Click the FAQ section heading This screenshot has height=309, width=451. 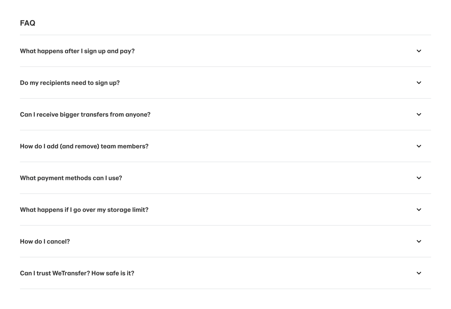point(27,23)
